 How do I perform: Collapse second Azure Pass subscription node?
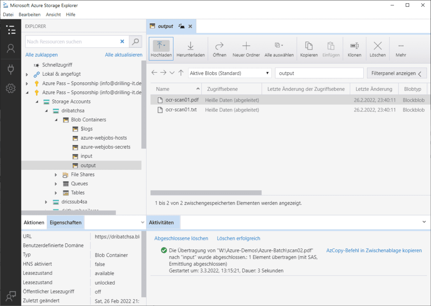[x=27, y=93]
